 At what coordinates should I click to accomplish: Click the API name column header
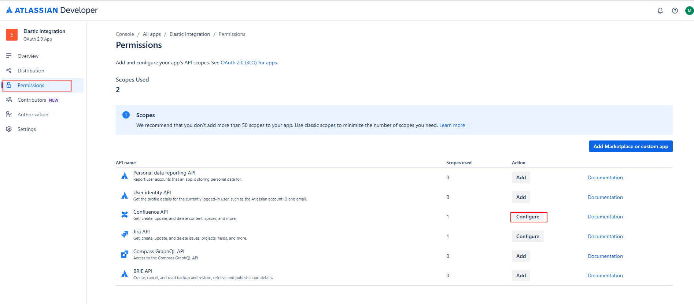tap(126, 163)
